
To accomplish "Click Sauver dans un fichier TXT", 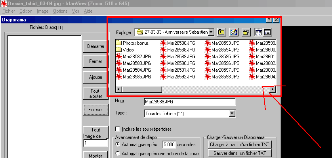I will pos(240,153).
